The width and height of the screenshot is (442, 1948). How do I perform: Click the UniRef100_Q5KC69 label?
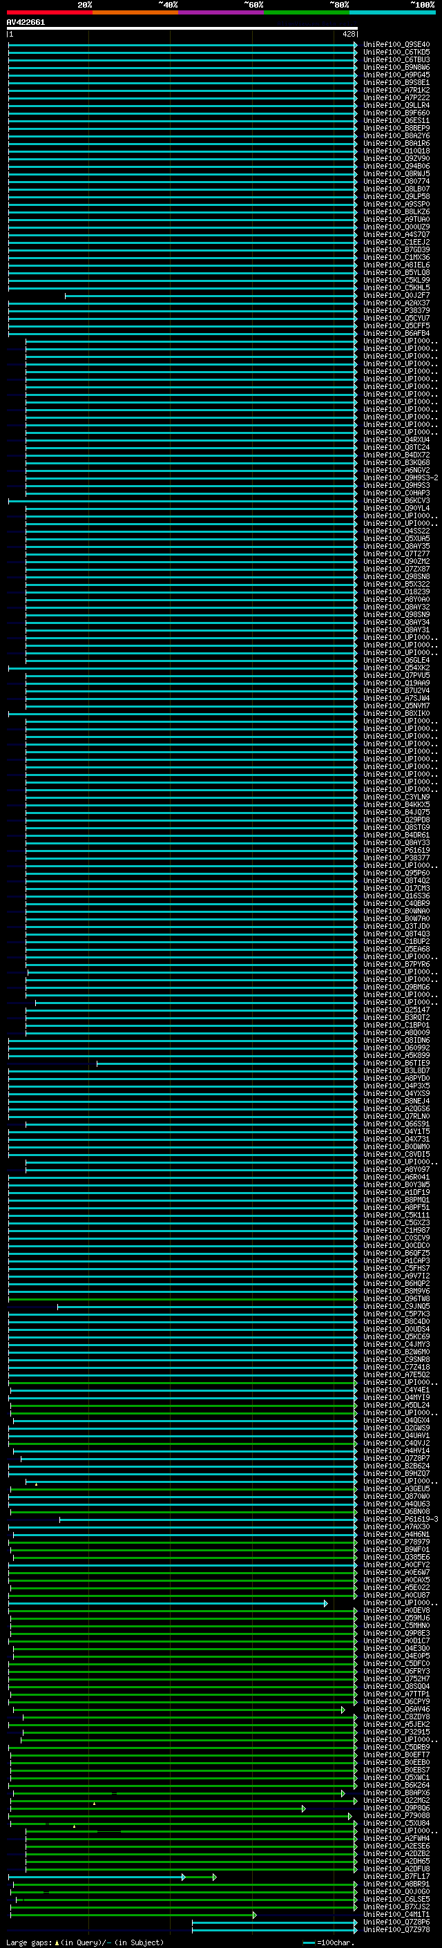396,1338
